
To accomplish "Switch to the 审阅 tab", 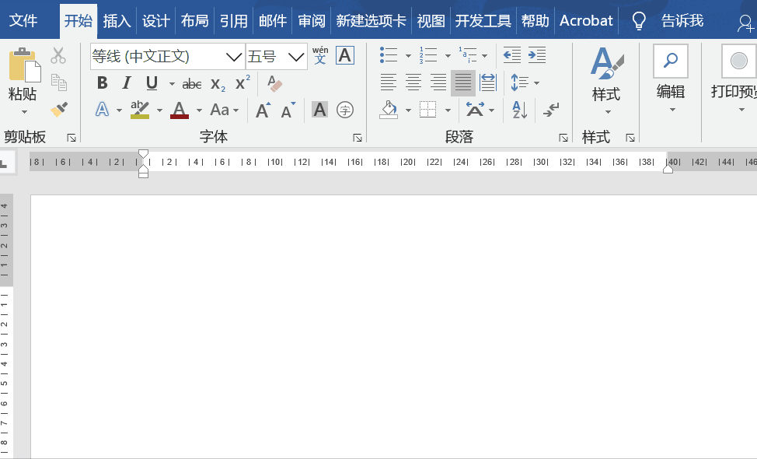I will (x=312, y=21).
